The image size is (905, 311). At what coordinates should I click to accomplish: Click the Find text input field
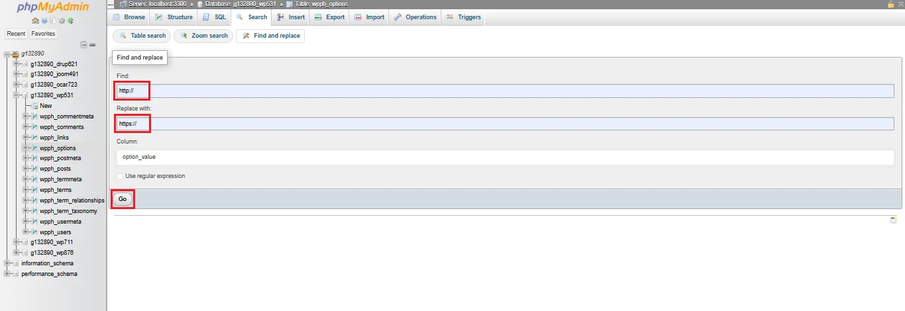(x=464, y=91)
